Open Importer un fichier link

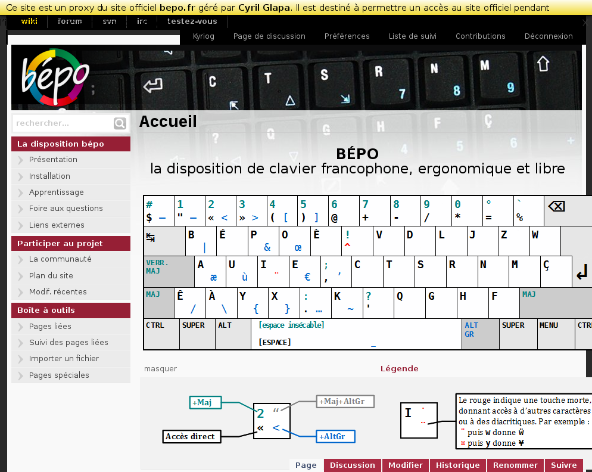pyautogui.click(x=64, y=358)
